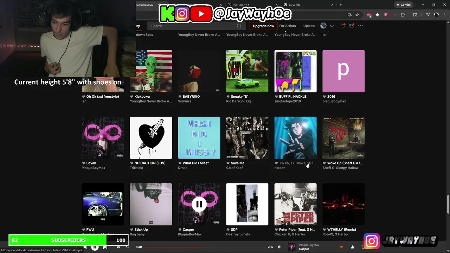The height and width of the screenshot is (253, 450).
Task: Toggle the heart on BUFF Ft. HACKLE
Action: [x=276, y=97]
